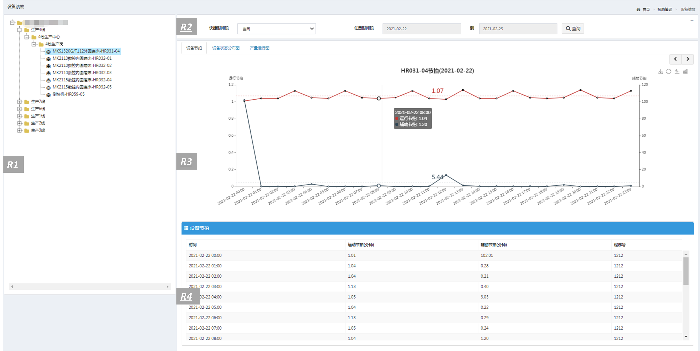The height and width of the screenshot is (351, 700).
Task: Click 设备绩效 breadcrumb item
Action: pyautogui.click(x=688, y=9)
